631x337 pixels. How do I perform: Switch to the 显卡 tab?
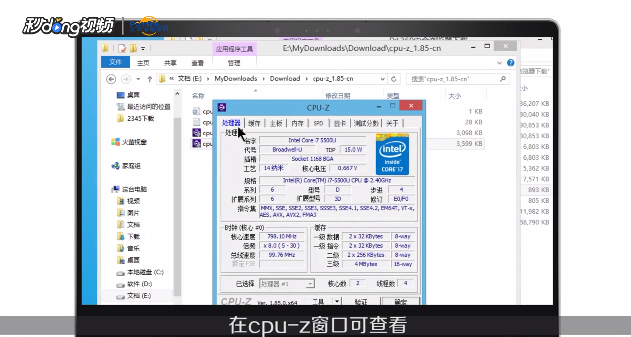340,123
